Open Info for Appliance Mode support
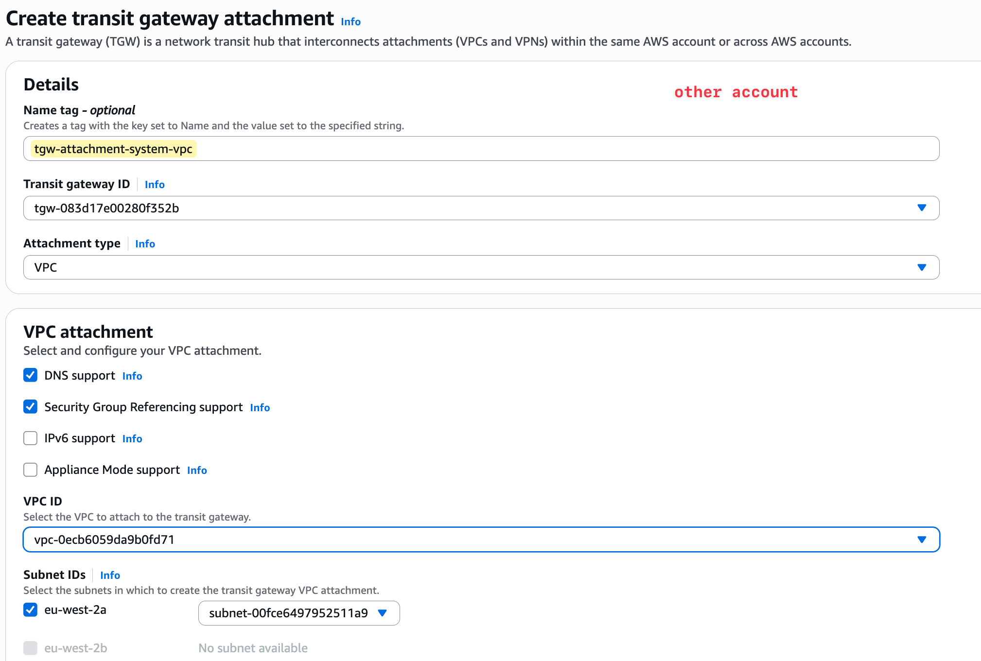Screen dimensions: 981x661 pyautogui.click(x=197, y=470)
